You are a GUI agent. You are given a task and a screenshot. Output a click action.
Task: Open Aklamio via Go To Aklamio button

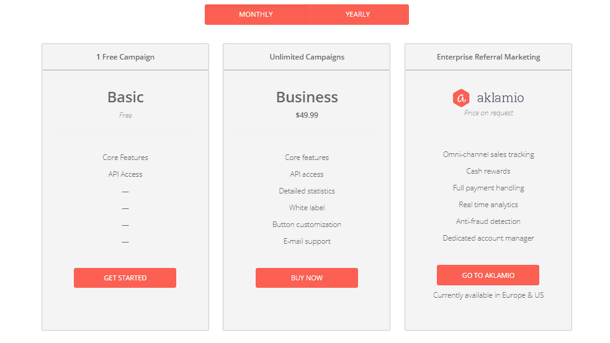[x=488, y=275]
